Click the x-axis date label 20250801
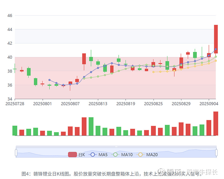This screenshot has width=224, height=179. tap(43, 104)
